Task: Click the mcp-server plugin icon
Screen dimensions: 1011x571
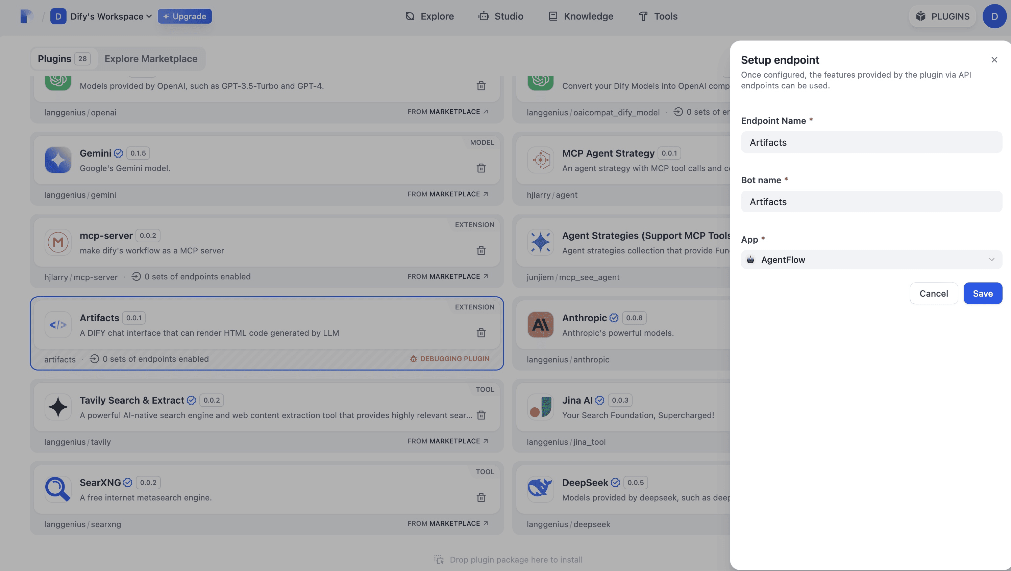Action: [x=58, y=242]
